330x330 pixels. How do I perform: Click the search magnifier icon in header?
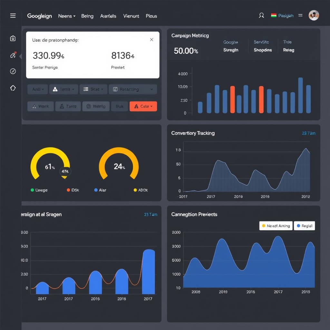point(261,15)
